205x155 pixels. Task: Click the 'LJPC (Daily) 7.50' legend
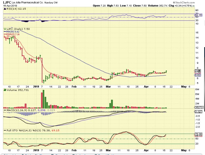tap(18, 29)
